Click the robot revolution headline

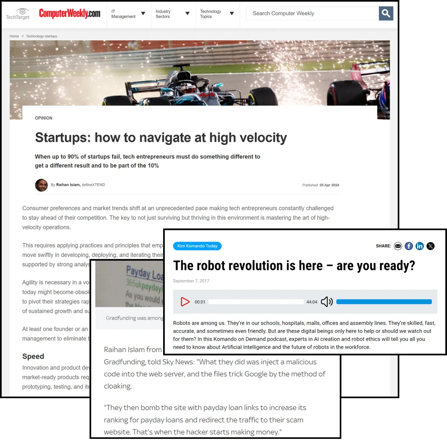tap(294, 266)
